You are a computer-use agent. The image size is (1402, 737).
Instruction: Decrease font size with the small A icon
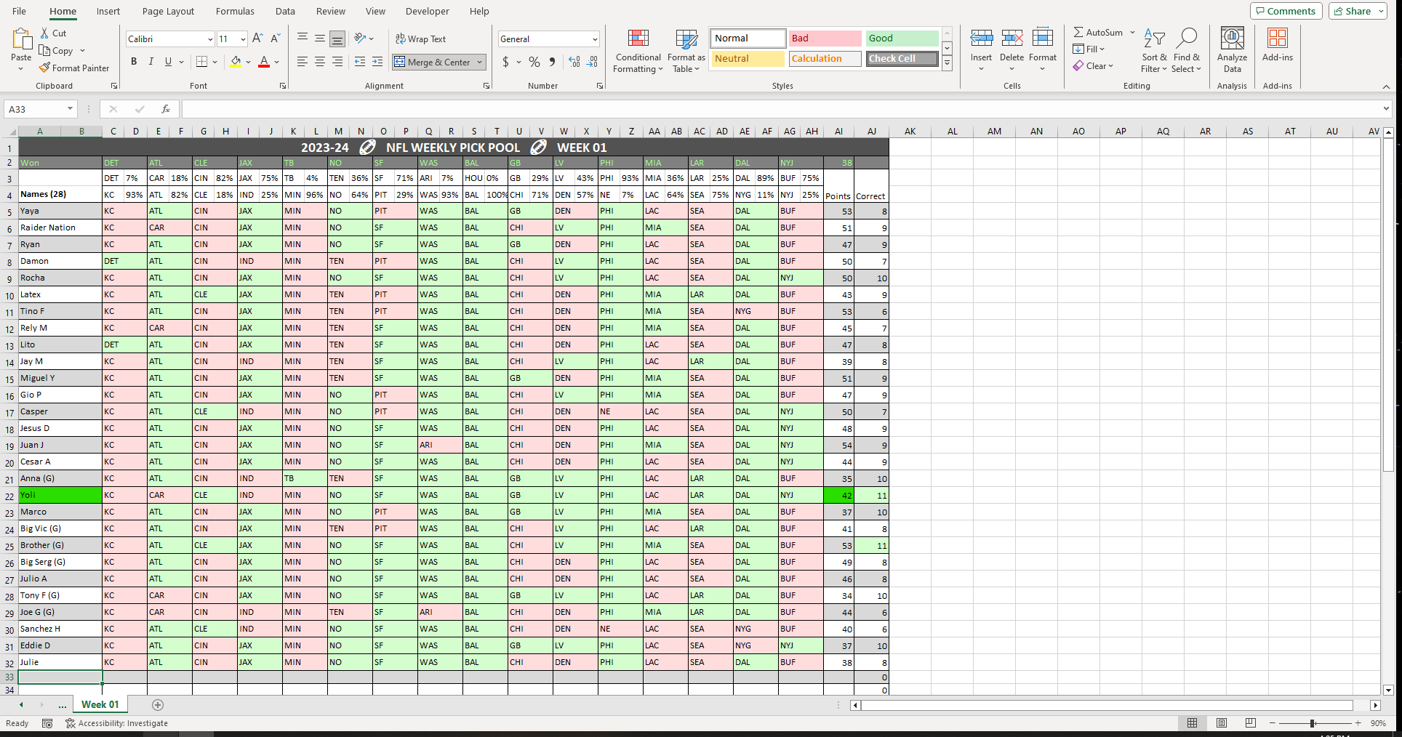click(x=275, y=39)
